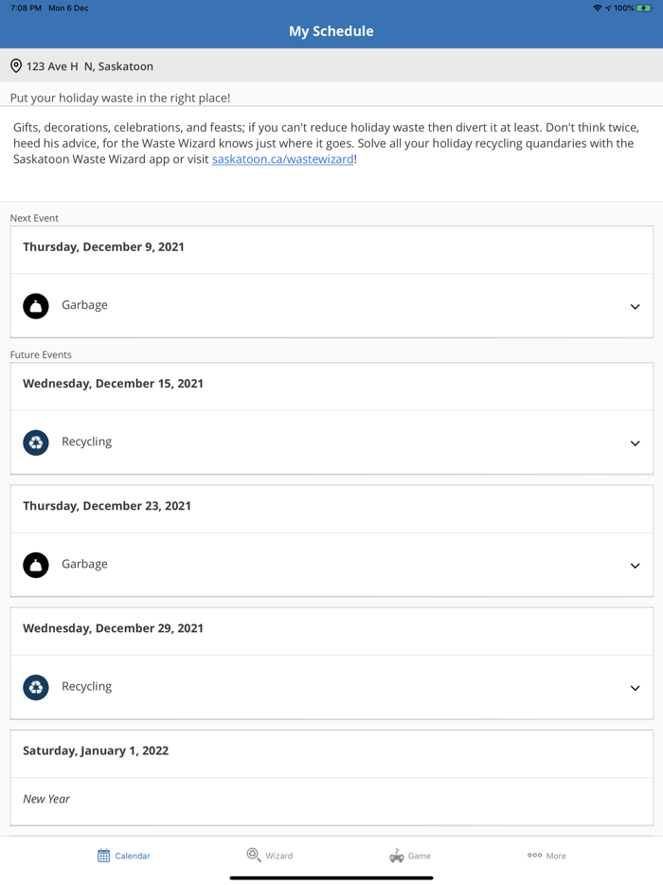The height and width of the screenshot is (885, 663).
Task: Tap the Garbage bag icon for December 23
Action: (36, 565)
